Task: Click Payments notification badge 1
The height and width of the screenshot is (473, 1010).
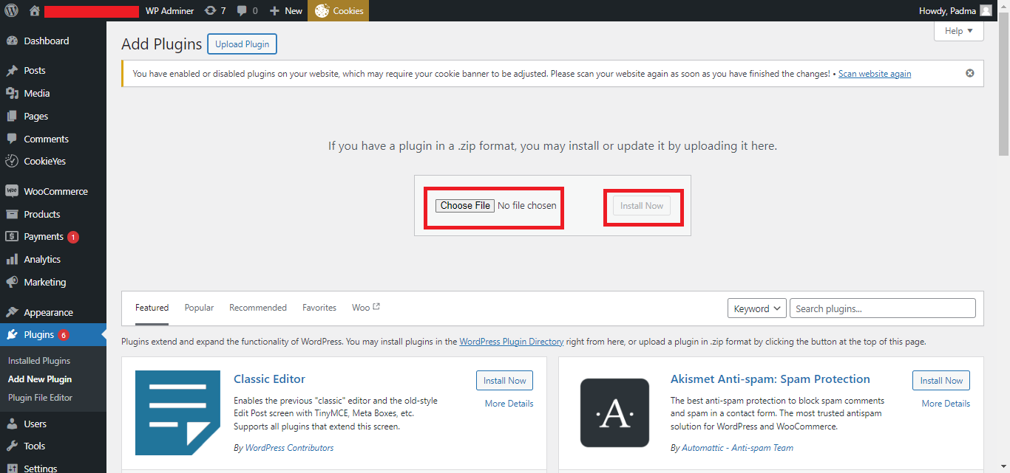Action: click(73, 237)
